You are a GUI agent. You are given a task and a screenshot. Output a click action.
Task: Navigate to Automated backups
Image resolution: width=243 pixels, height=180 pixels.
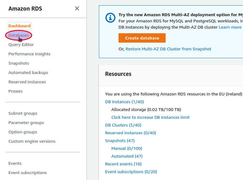(28, 73)
